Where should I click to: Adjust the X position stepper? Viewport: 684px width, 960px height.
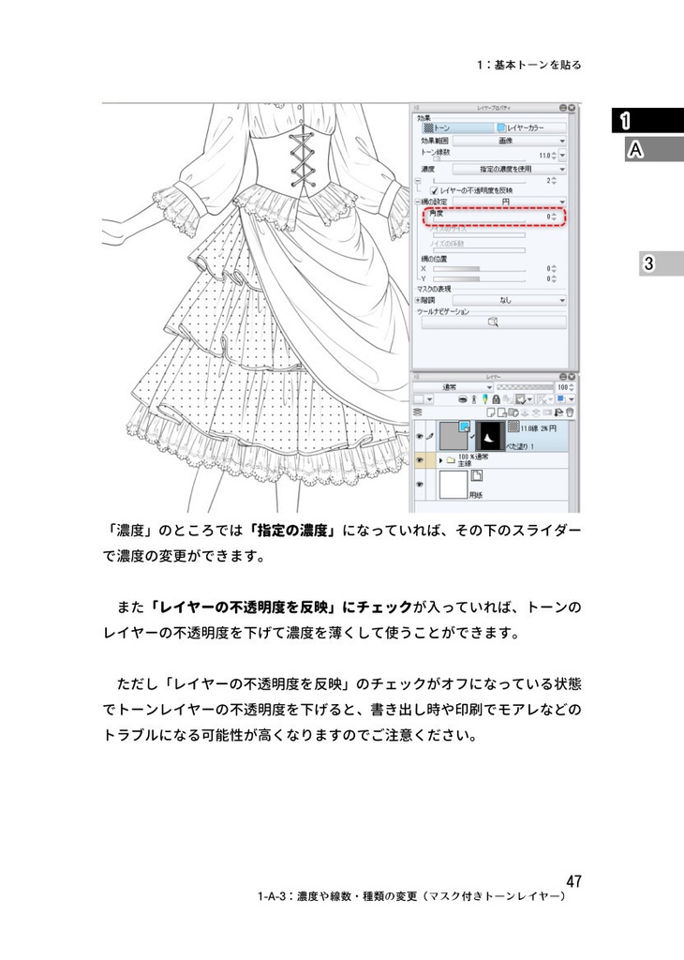click(x=554, y=269)
